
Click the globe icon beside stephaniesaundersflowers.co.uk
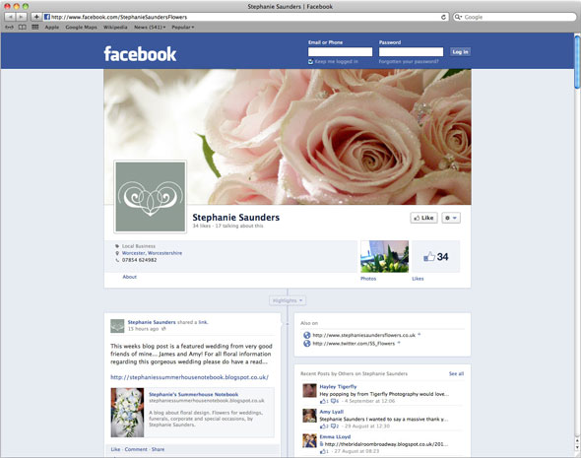point(307,335)
